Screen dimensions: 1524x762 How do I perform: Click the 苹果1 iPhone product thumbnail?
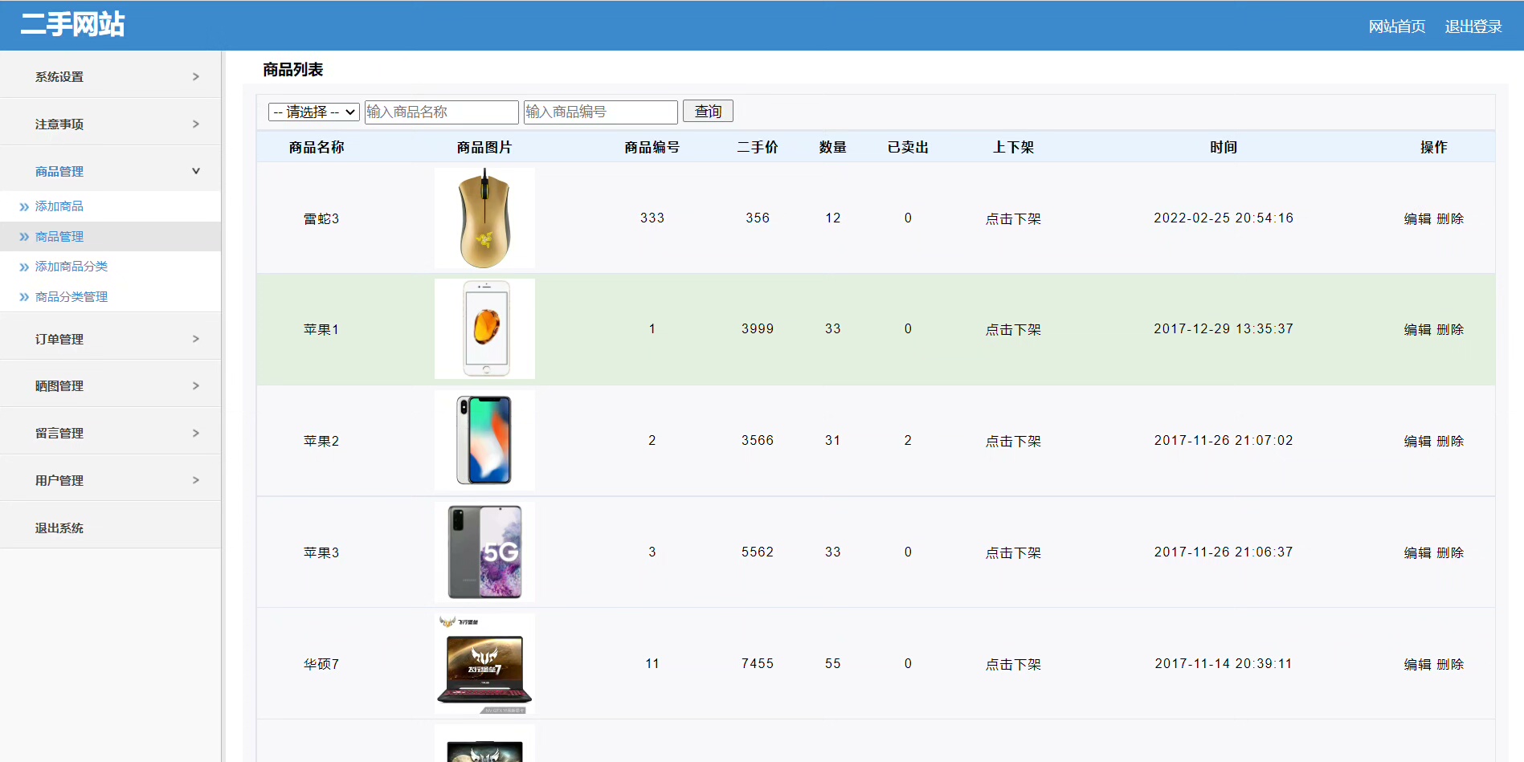pyautogui.click(x=484, y=329)
